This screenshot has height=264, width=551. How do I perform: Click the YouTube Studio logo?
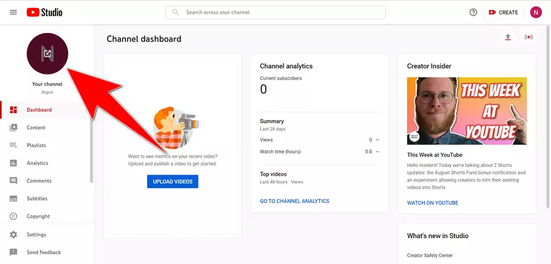(45, 12)
